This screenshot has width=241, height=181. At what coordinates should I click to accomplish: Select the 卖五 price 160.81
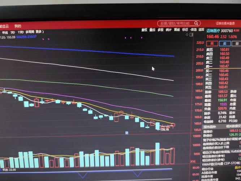click(224, 50)
